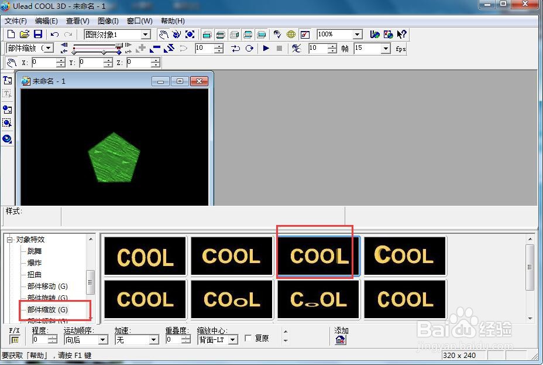Click the Help pointer question icon

(x=402, y=35)
